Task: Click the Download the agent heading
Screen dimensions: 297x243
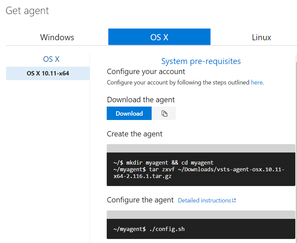Action: pos(141,100)
